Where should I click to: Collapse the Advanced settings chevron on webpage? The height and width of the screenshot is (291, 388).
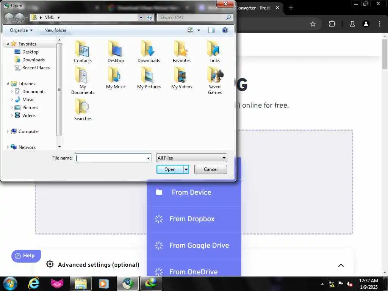[341, 265]
